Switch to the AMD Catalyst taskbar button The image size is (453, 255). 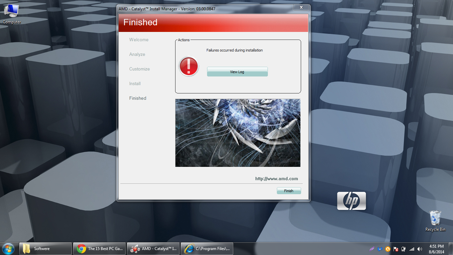[x=153, y=249]
